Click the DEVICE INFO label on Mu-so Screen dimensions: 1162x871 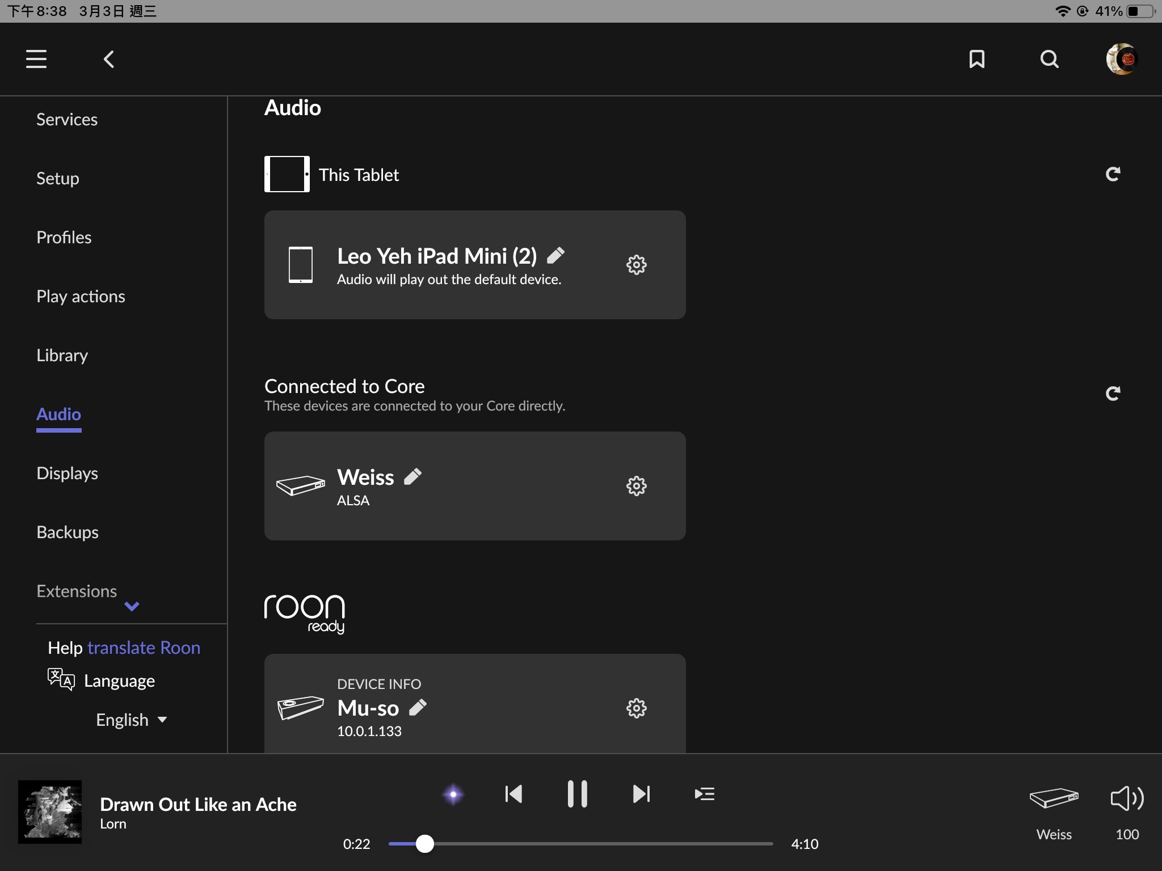coord(379,684)
